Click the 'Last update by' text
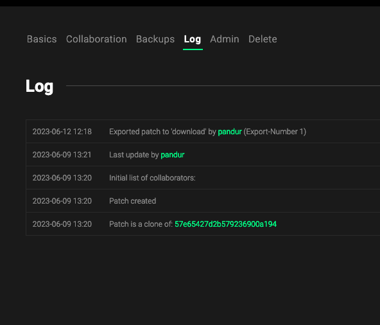Screen dimensions: 380x325 (134, 155)
